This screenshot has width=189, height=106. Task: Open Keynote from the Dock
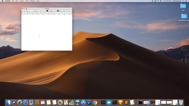[77, 102]
